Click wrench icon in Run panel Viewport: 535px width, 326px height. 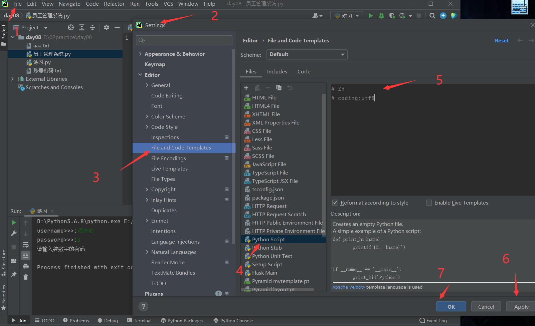(x=14, y=234)
